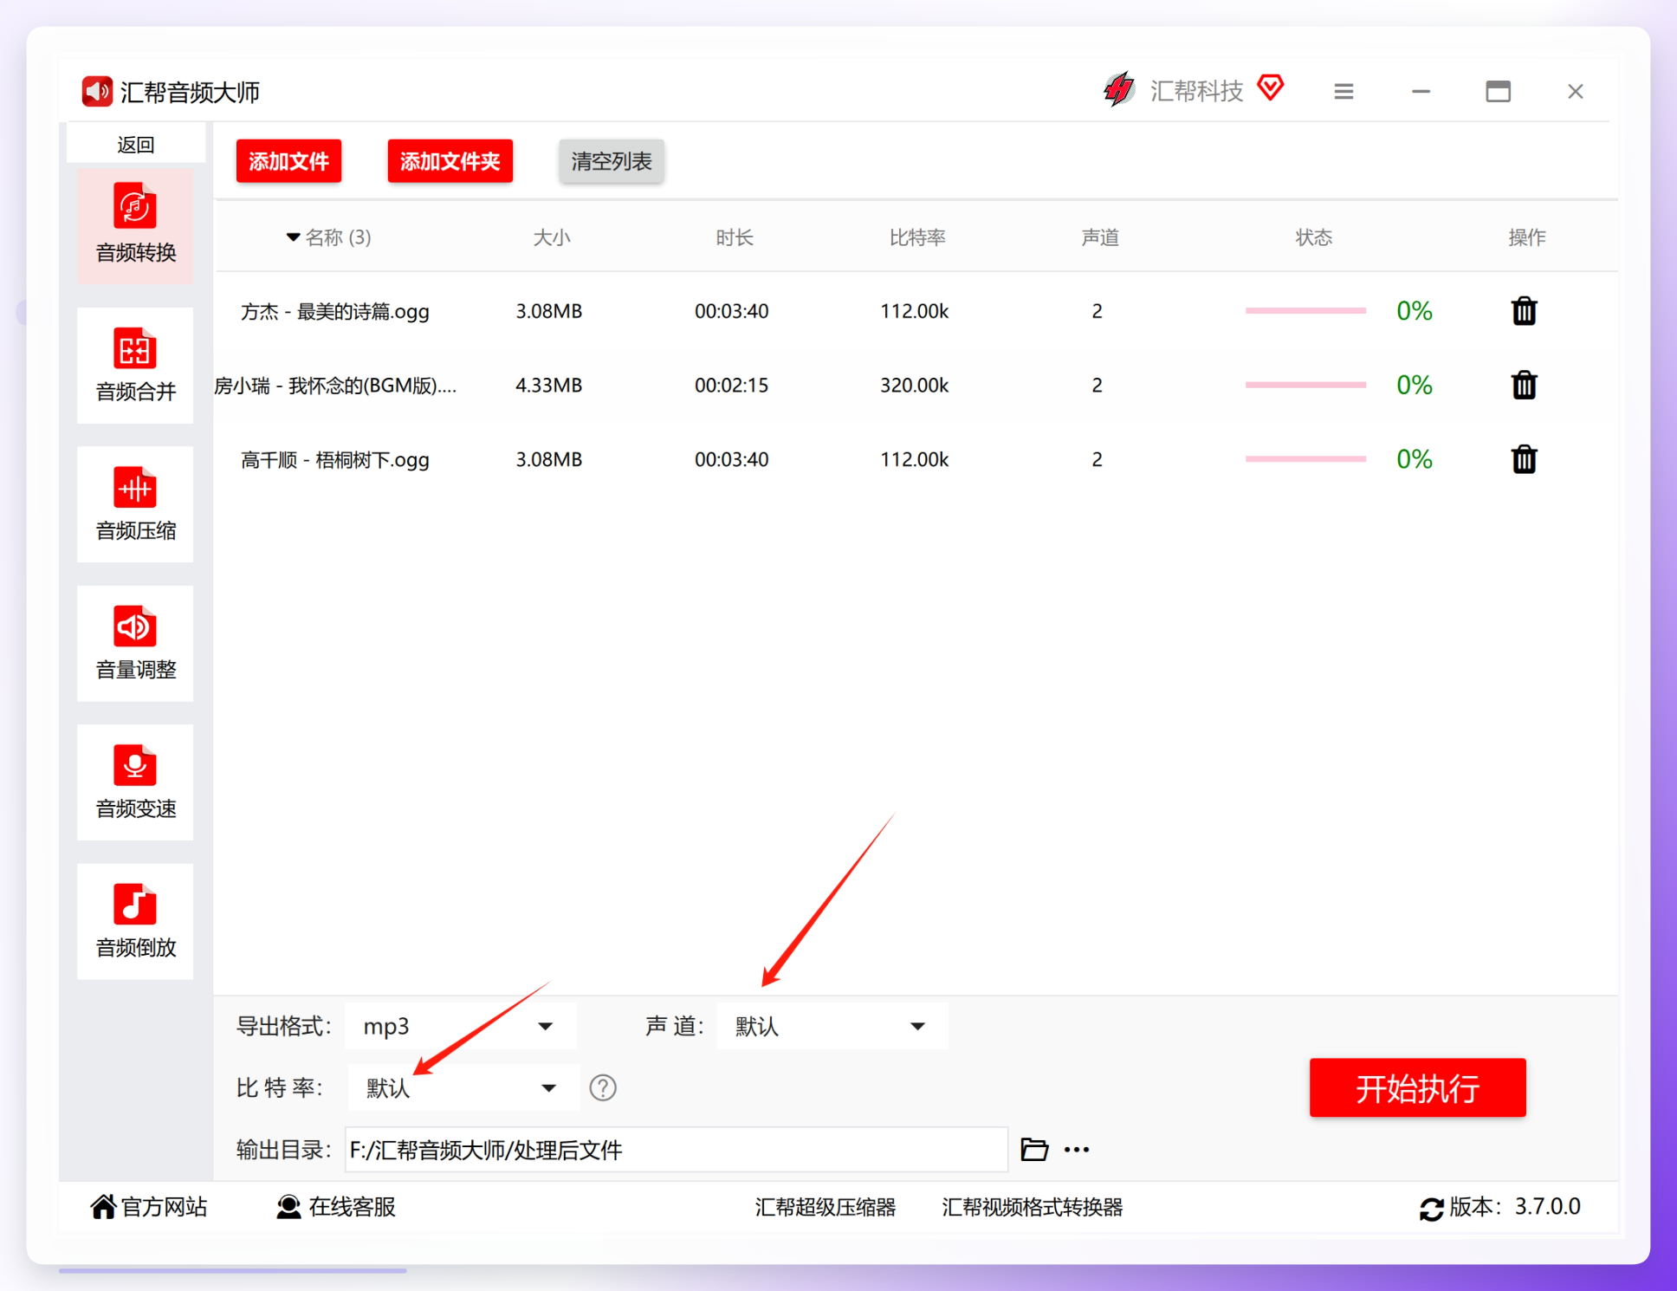The image size is (1677, 1291).
Task: Click the 添加文件 button
Action: (x=288, y=161)
